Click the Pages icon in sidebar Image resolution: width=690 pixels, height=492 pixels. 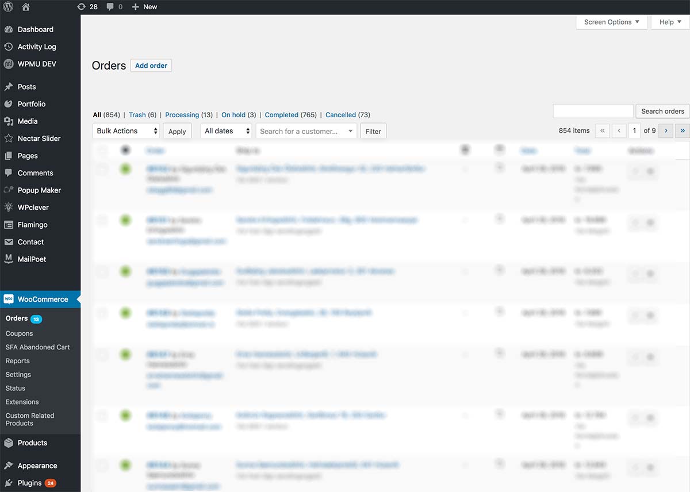click(8, 156)
